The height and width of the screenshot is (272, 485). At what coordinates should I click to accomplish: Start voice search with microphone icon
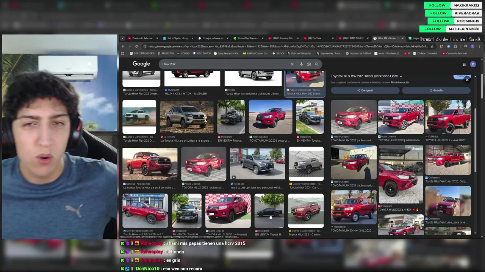click(x=301, y=64)
